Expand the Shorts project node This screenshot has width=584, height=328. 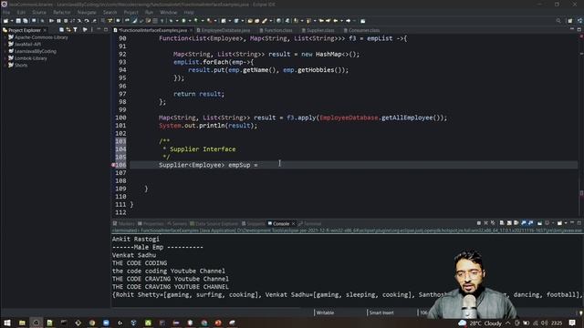[5, 65]
